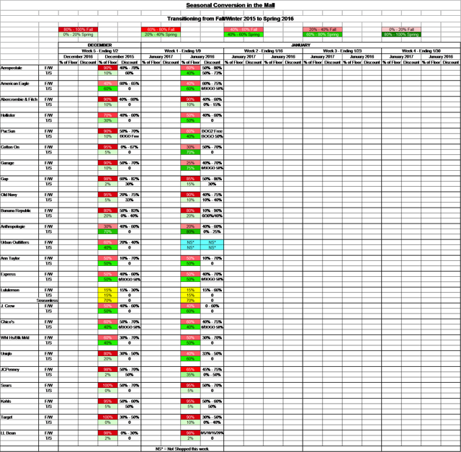This screenshot has width=461, height=452.
Task: Click the J. Crew store name cell
Action: point(19,306)
